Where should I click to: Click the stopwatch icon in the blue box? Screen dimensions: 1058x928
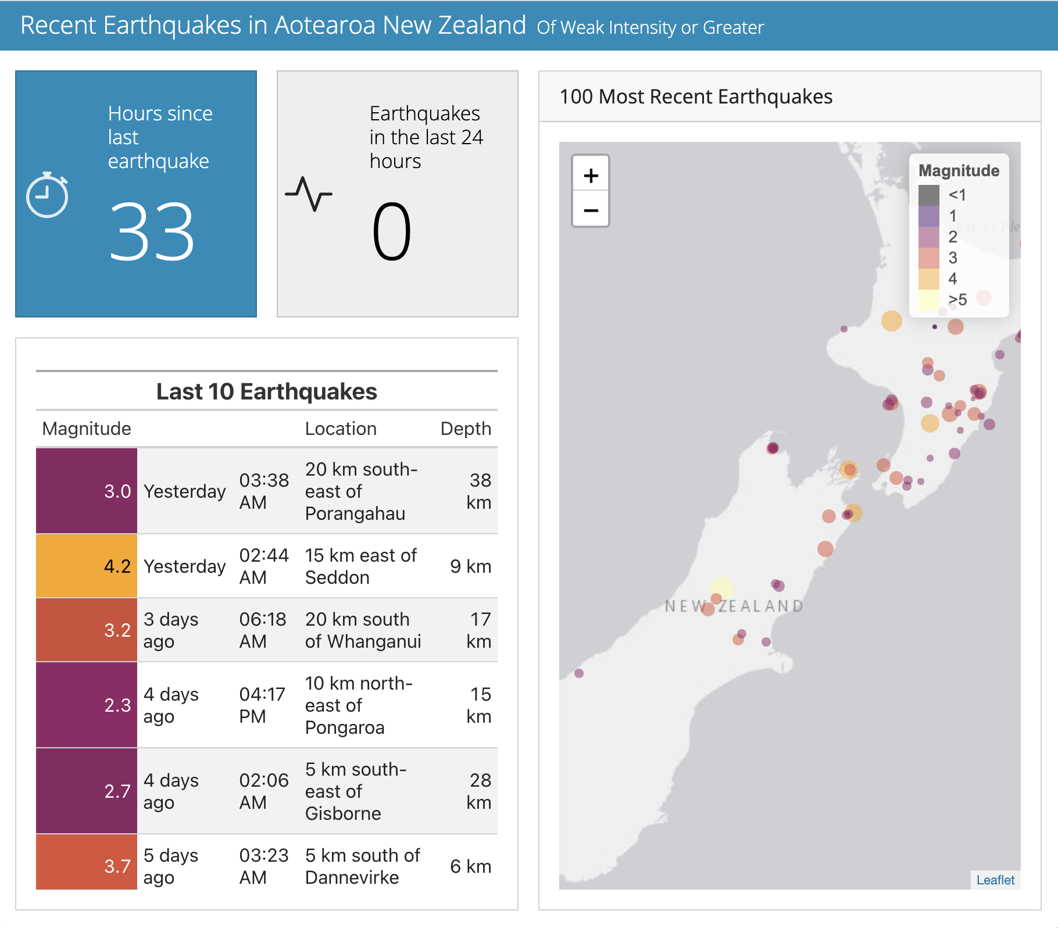tap(47, 195)
